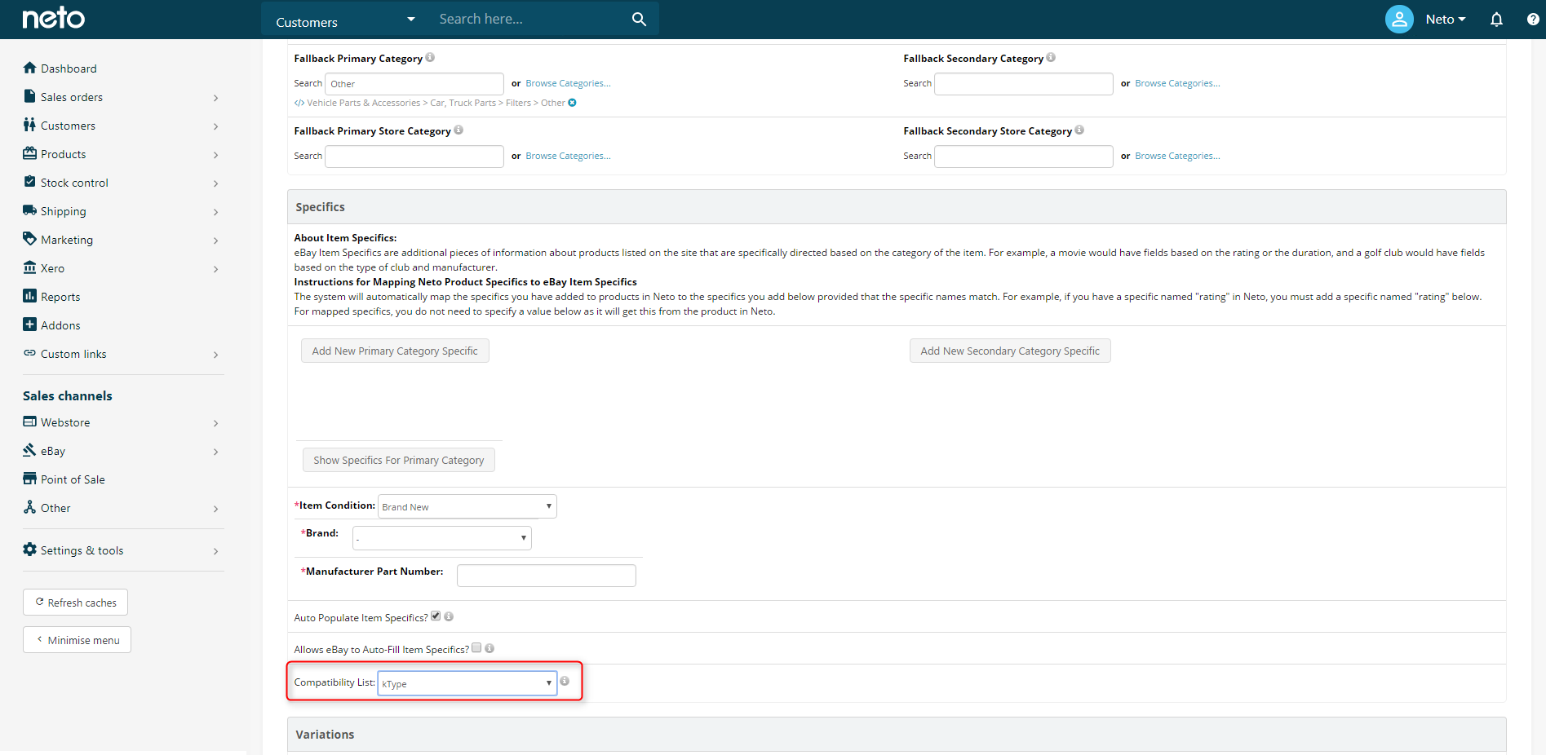Screen dimensions: 1546x755
Task: Browse Categories for Fallback Secondary Store Category
Action: [1177, 156]
